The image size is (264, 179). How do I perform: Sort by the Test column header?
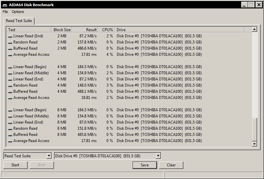tap(29, 30)
